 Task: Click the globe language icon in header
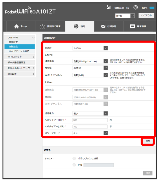click(x=135, y=8)
